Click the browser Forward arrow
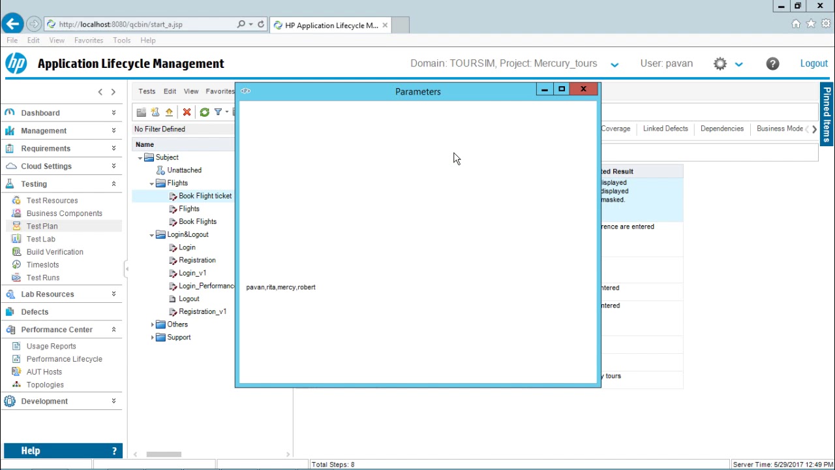The image size is (835, 470). (x=34, y=24)
